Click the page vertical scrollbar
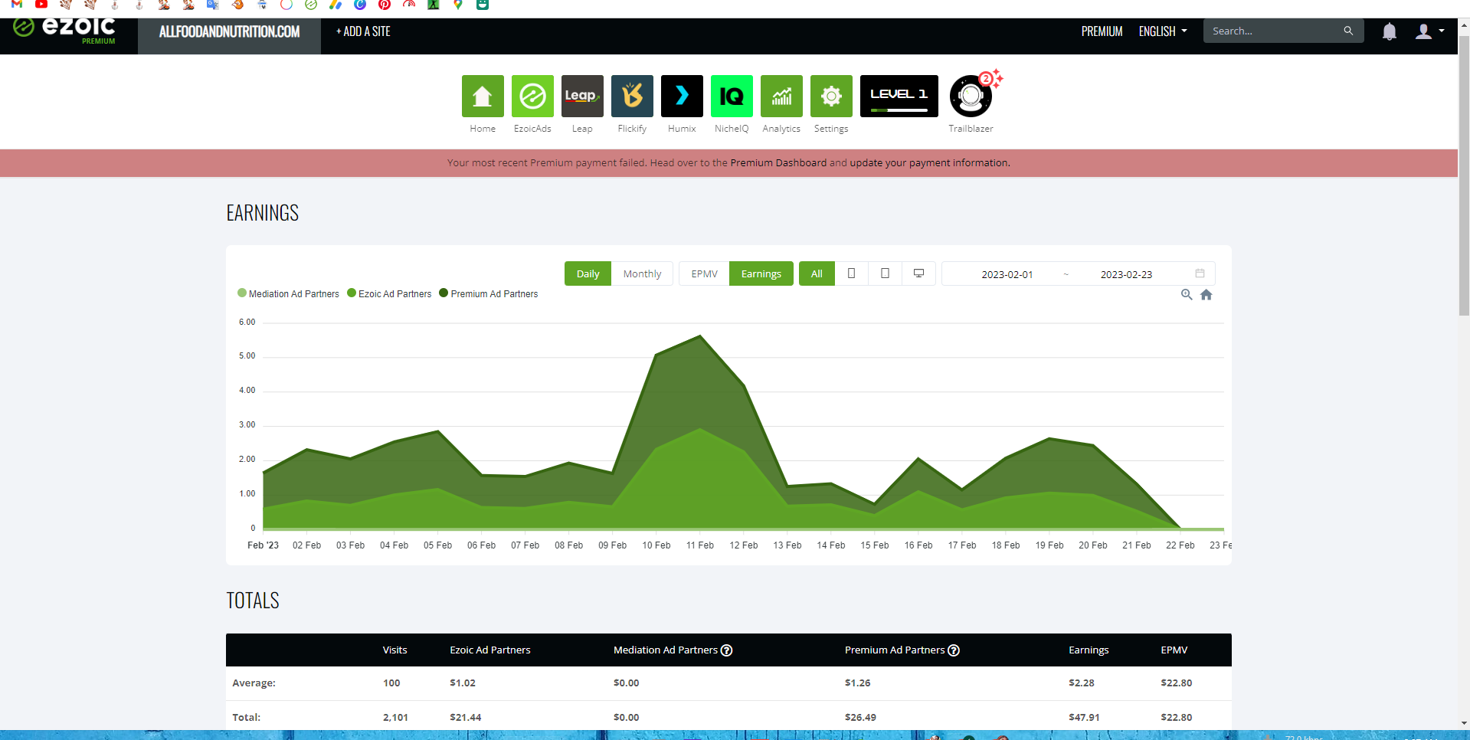The width and height of the screenshot is (1470, 740). point(1464,176)
